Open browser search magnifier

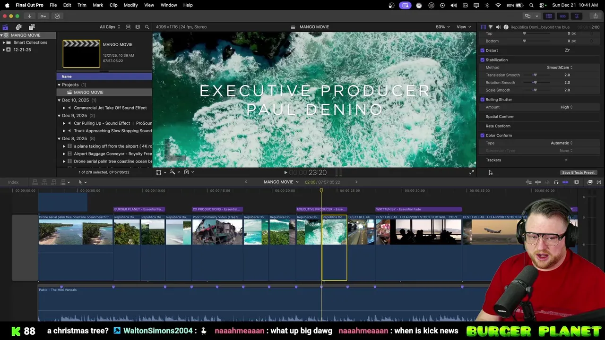pos(147,27)
